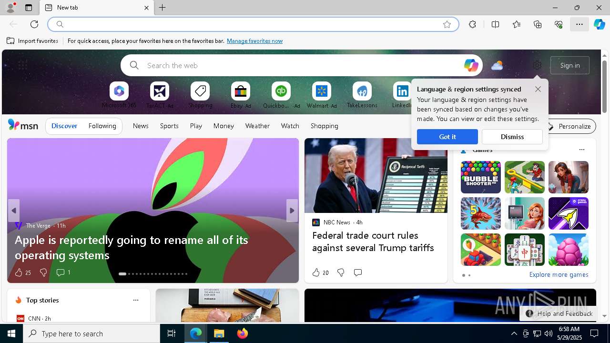Open the TakeLessons shortcut
This screenshot has height=343, width=610.
(362, 95)
